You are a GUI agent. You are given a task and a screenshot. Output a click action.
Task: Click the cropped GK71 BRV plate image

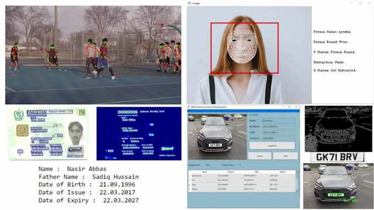[x=337, y=157]
